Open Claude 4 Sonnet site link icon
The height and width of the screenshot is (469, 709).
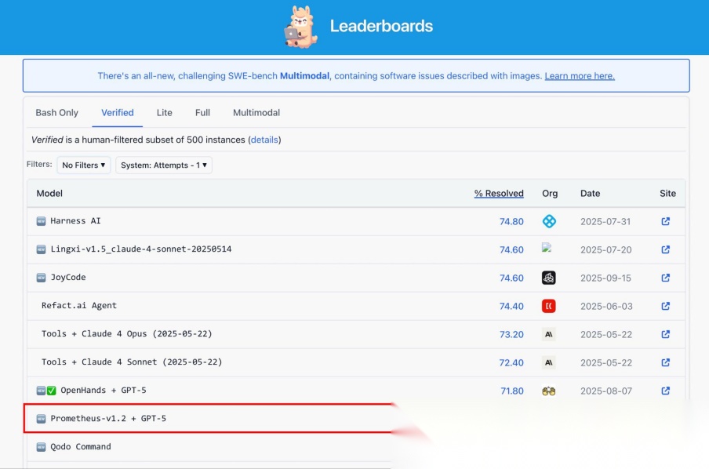point(666,362)
